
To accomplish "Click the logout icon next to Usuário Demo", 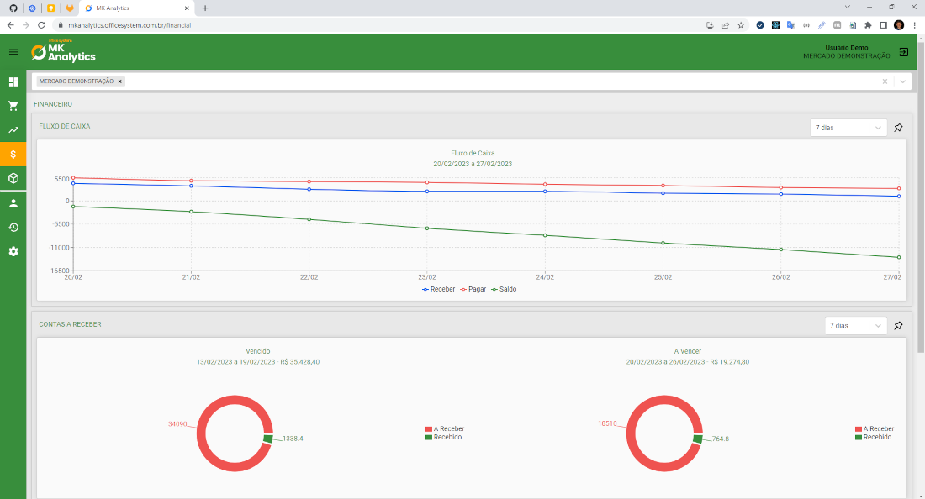I will point(903,51).
